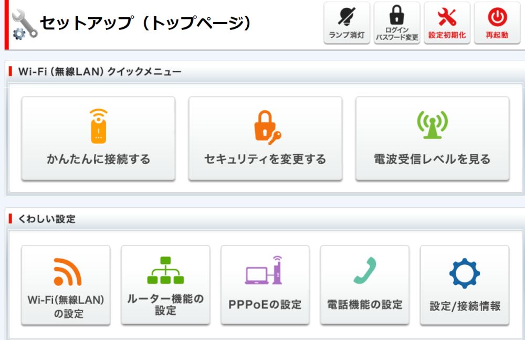
Task: Select the teal telephone handset icon
Action: [x=364, y=269]
